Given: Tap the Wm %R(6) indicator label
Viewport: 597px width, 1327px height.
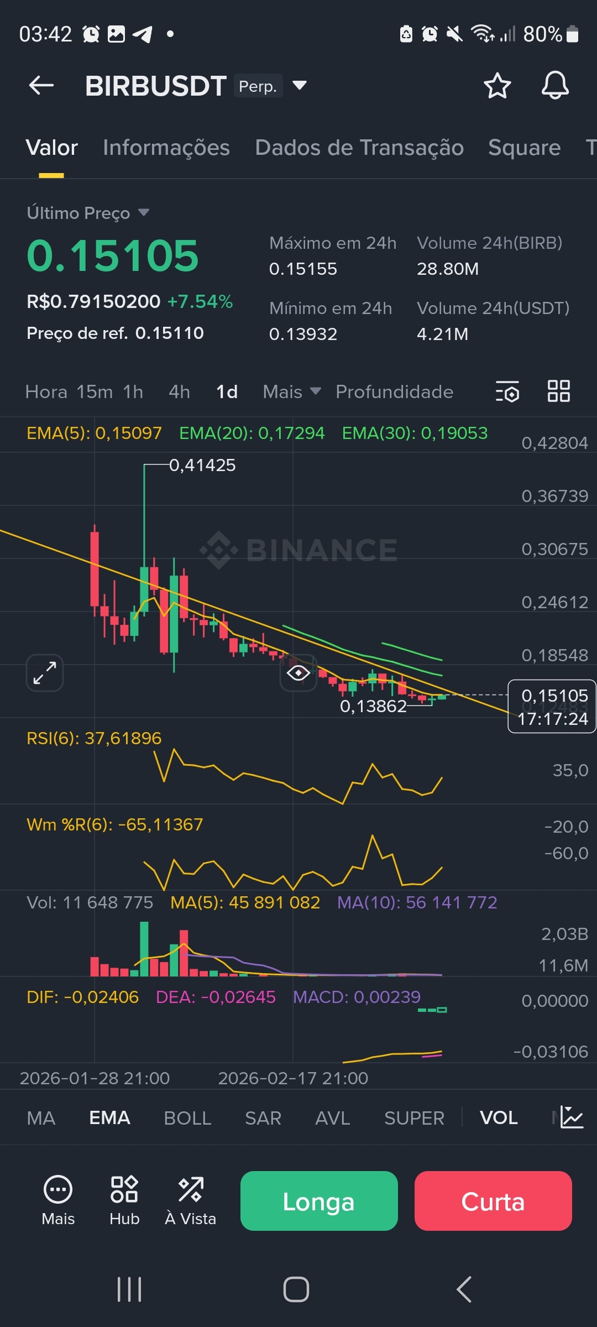Looking at the screenshot, I should pos(115,824).
